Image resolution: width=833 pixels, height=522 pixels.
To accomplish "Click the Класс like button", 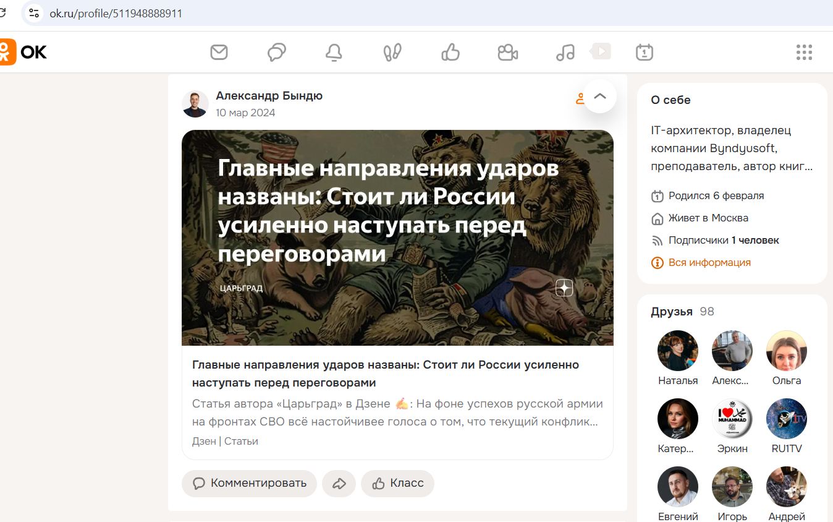I will coord(397,484).
